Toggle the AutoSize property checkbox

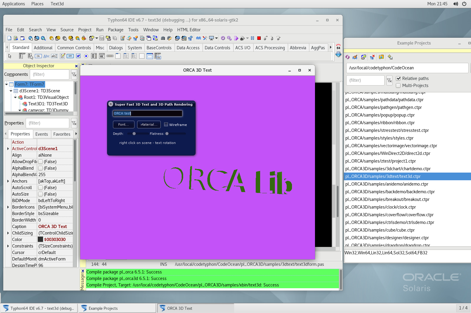coord(40,194)
